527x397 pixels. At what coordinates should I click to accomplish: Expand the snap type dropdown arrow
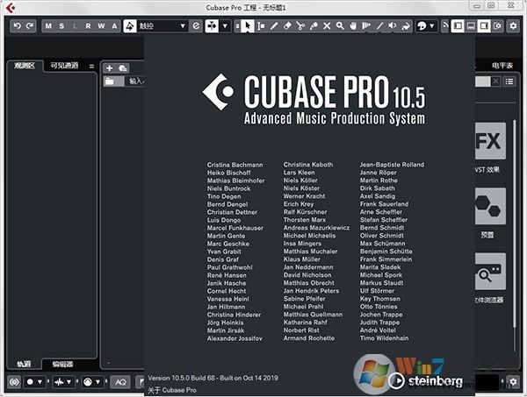click(x=225, y=25)
